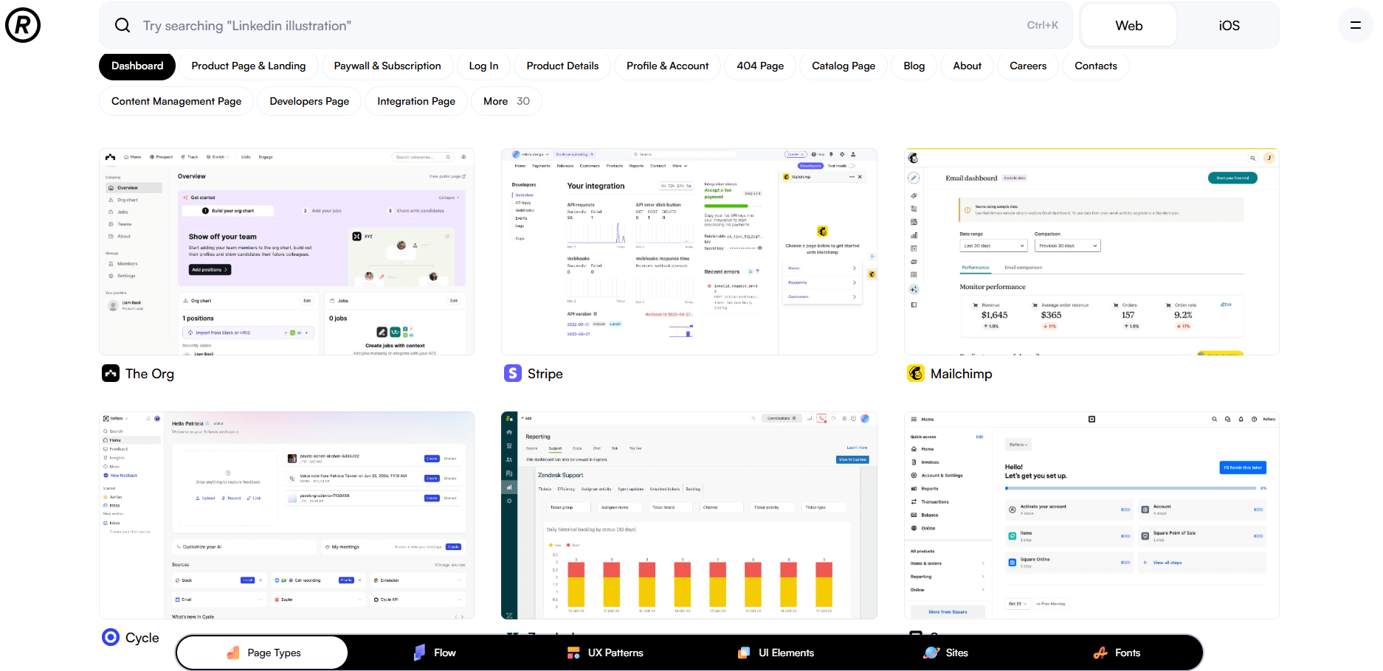1383x671 pixels.
Task: Click the Refero logo icon
Action: (23, 25)
